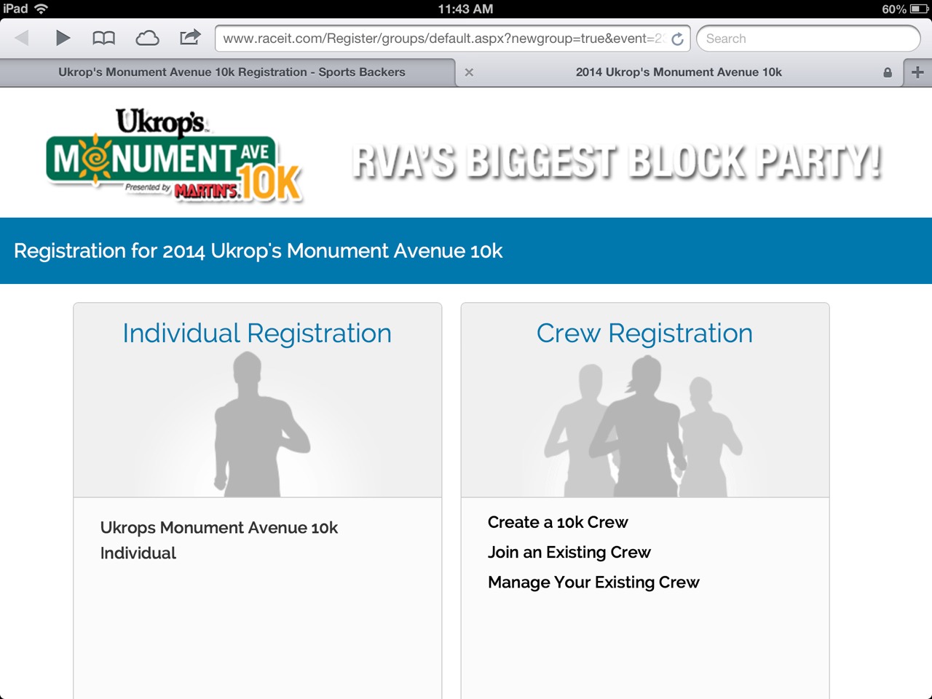Open Manage Your Existing Crew
This screenshot has width=932, height=699.
pyautogui.click(x=593, y=582)
